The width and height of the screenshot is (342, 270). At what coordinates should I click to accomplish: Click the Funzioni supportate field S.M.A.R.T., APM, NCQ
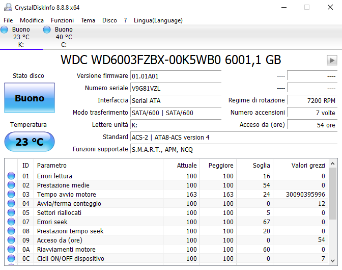234,149
